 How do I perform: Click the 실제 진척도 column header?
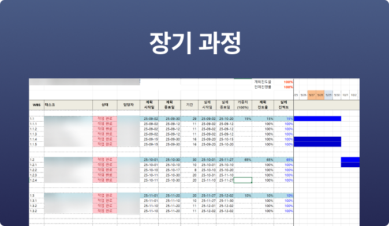tap(283, 105)
